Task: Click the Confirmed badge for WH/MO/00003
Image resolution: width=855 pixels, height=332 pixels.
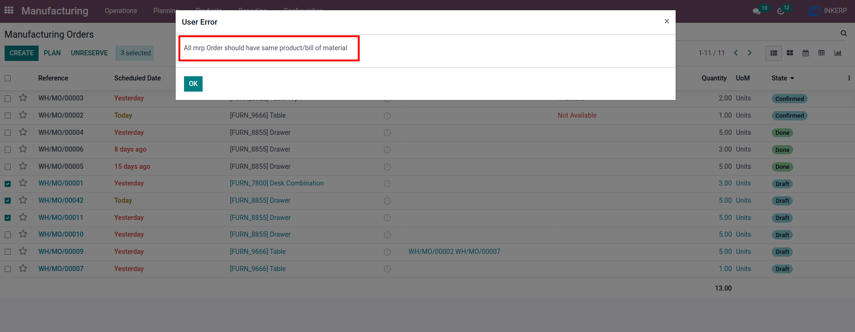Action: (789, 99)
